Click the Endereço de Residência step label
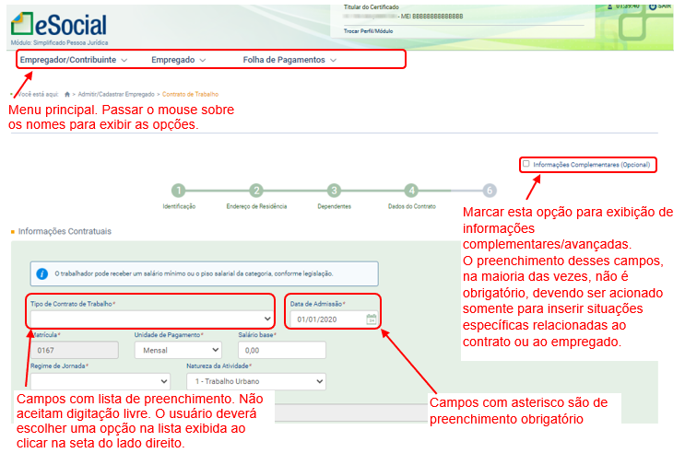The width and height of the screenshot is (685, 453). (256, 206)
